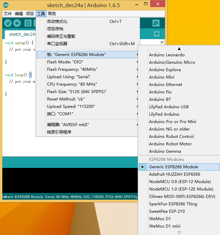Click the status bar board info text

coord(70,197)
